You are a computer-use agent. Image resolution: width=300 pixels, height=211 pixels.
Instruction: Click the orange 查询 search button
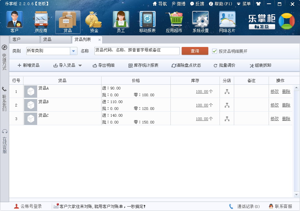tap(195, 51)
